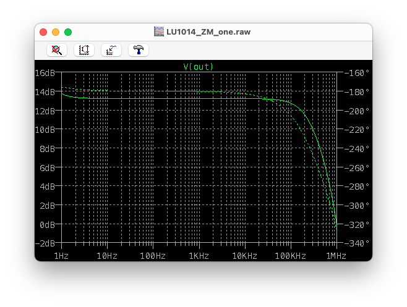Click the 0dB left axis label
This screenshot has width=407, height=307.
pos(47,225)
